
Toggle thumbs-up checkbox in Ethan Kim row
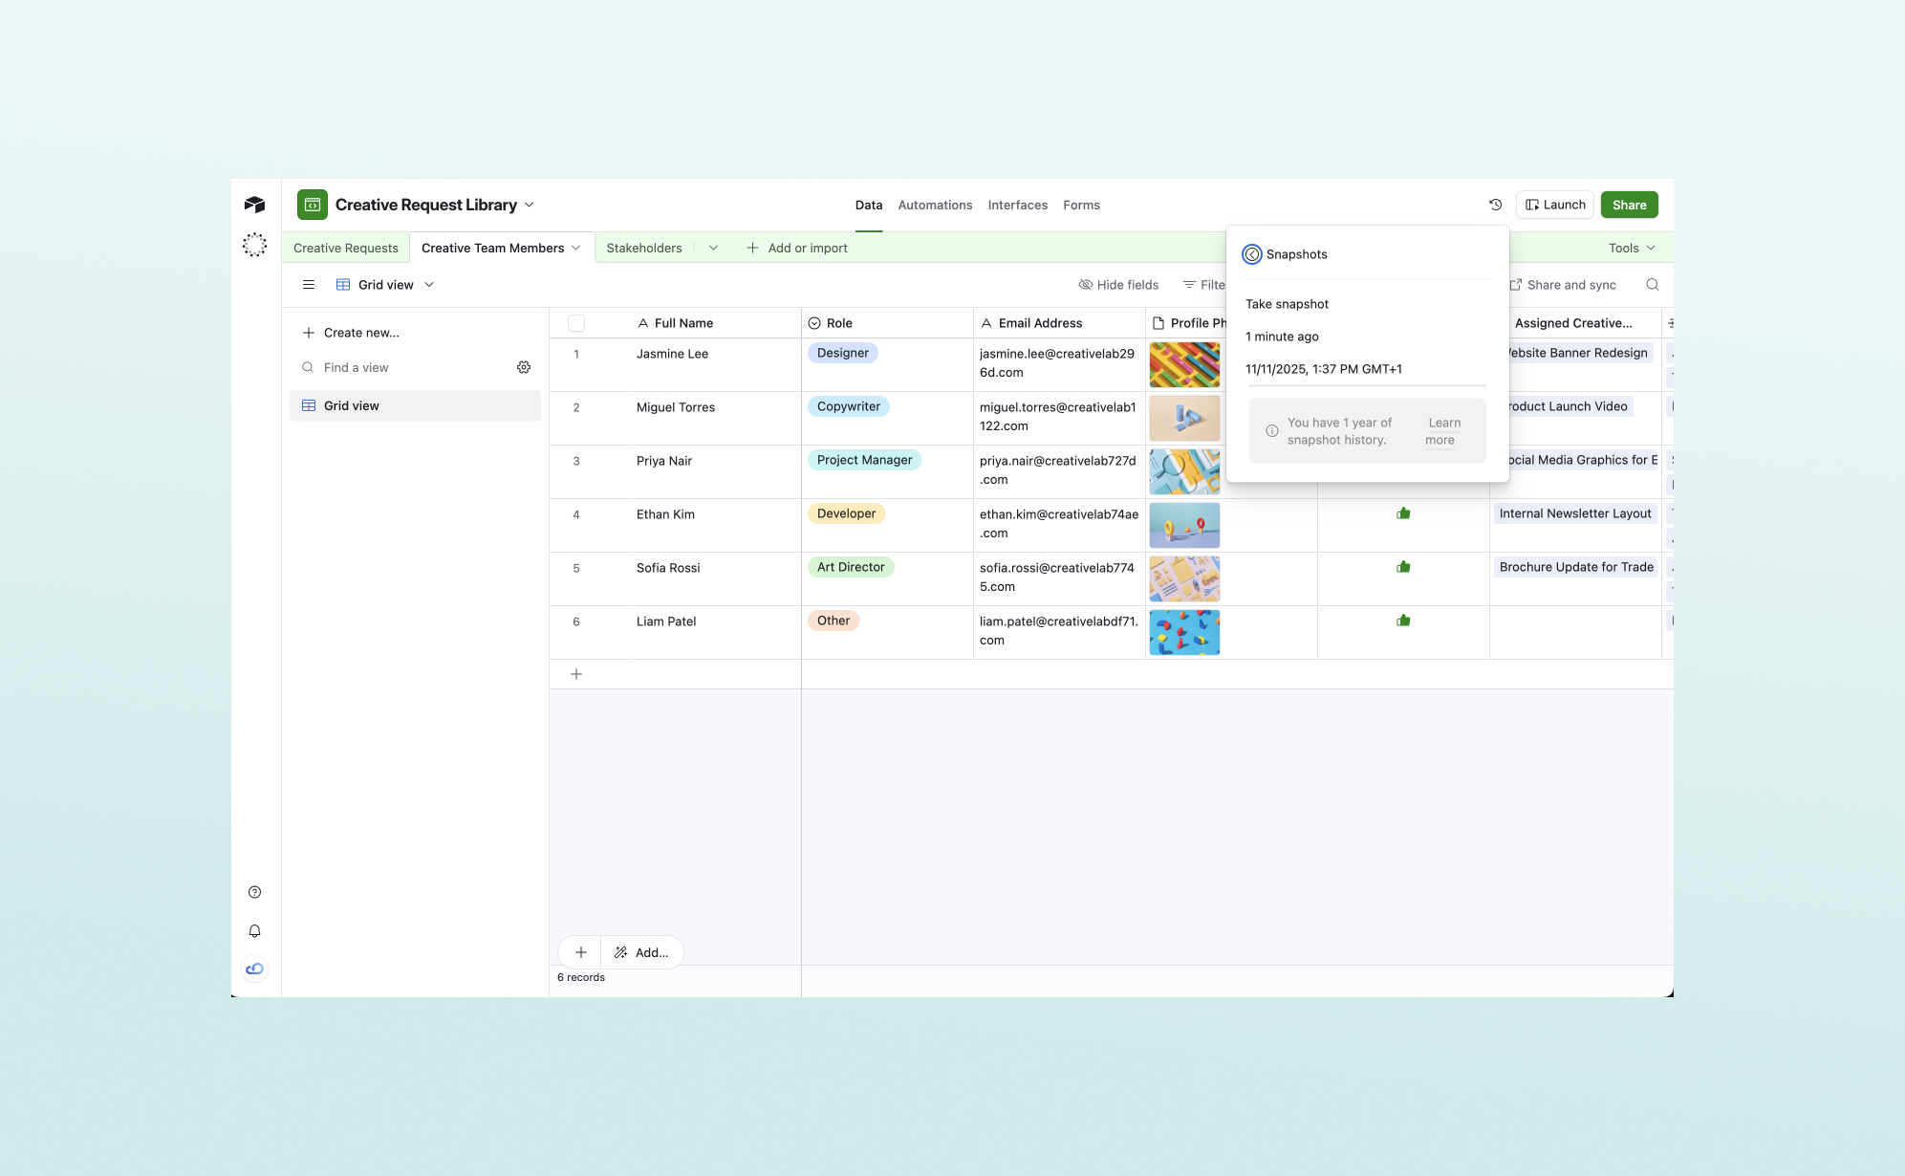[1403, 513]
